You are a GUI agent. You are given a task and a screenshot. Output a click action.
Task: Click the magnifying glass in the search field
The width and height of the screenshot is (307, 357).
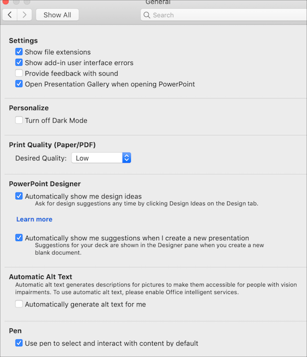(x=147, y=15)
